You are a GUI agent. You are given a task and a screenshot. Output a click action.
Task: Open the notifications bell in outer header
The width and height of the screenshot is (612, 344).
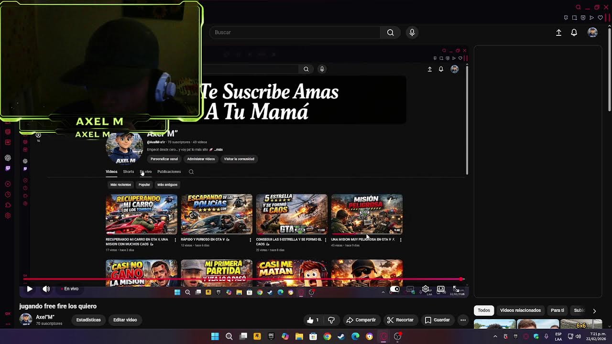[574, 32]
